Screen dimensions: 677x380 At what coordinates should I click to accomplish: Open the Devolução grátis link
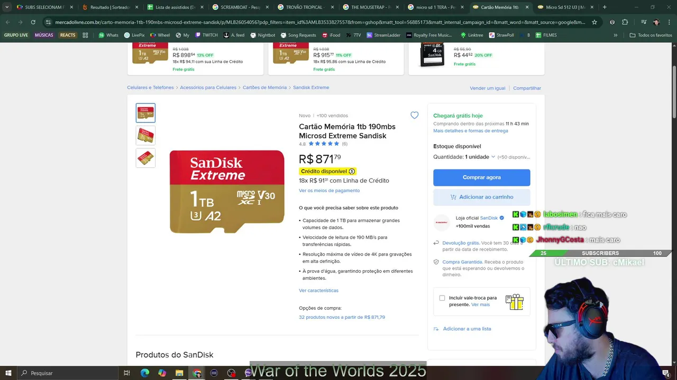461,243
